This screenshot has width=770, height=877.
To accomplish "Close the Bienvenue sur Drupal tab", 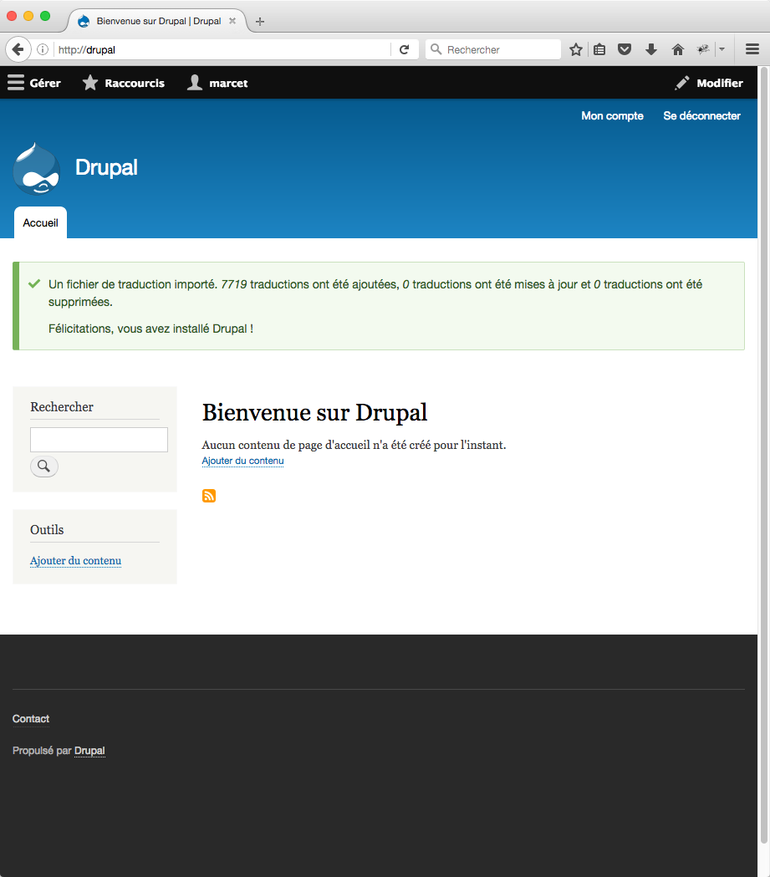I will click(232, 21).
